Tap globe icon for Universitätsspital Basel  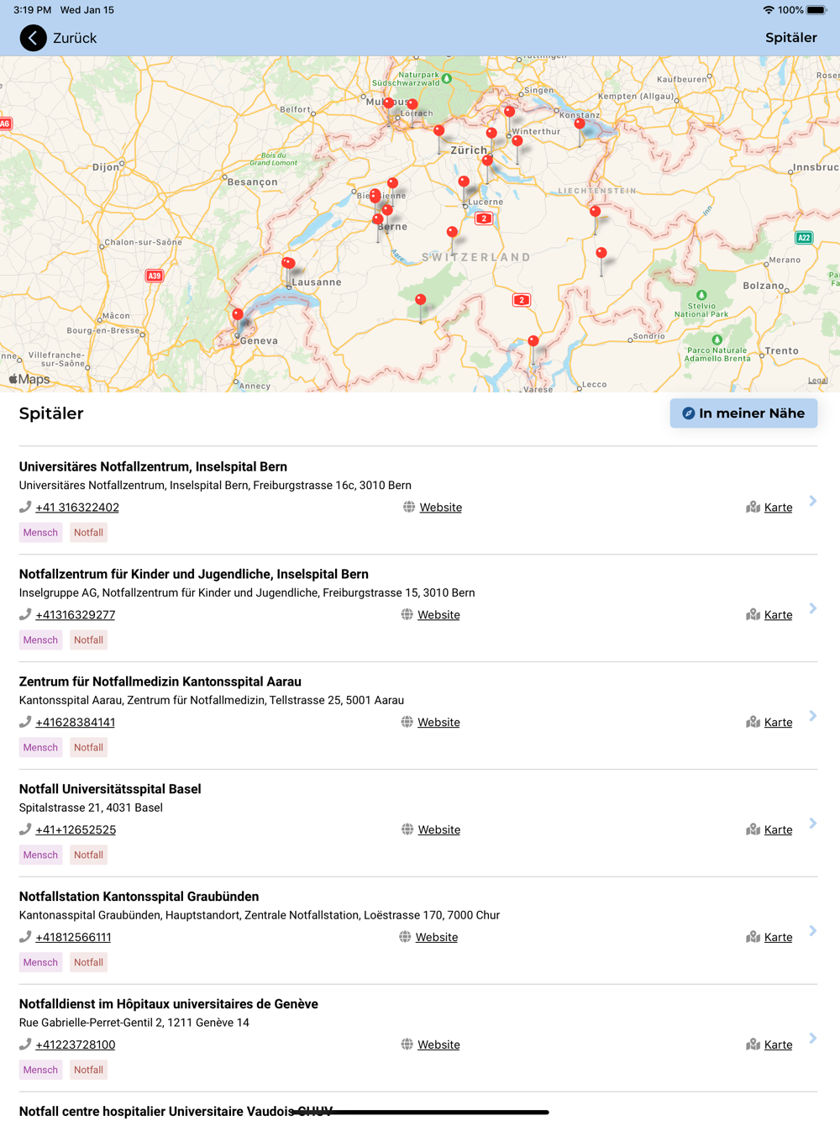click(407, 829)
